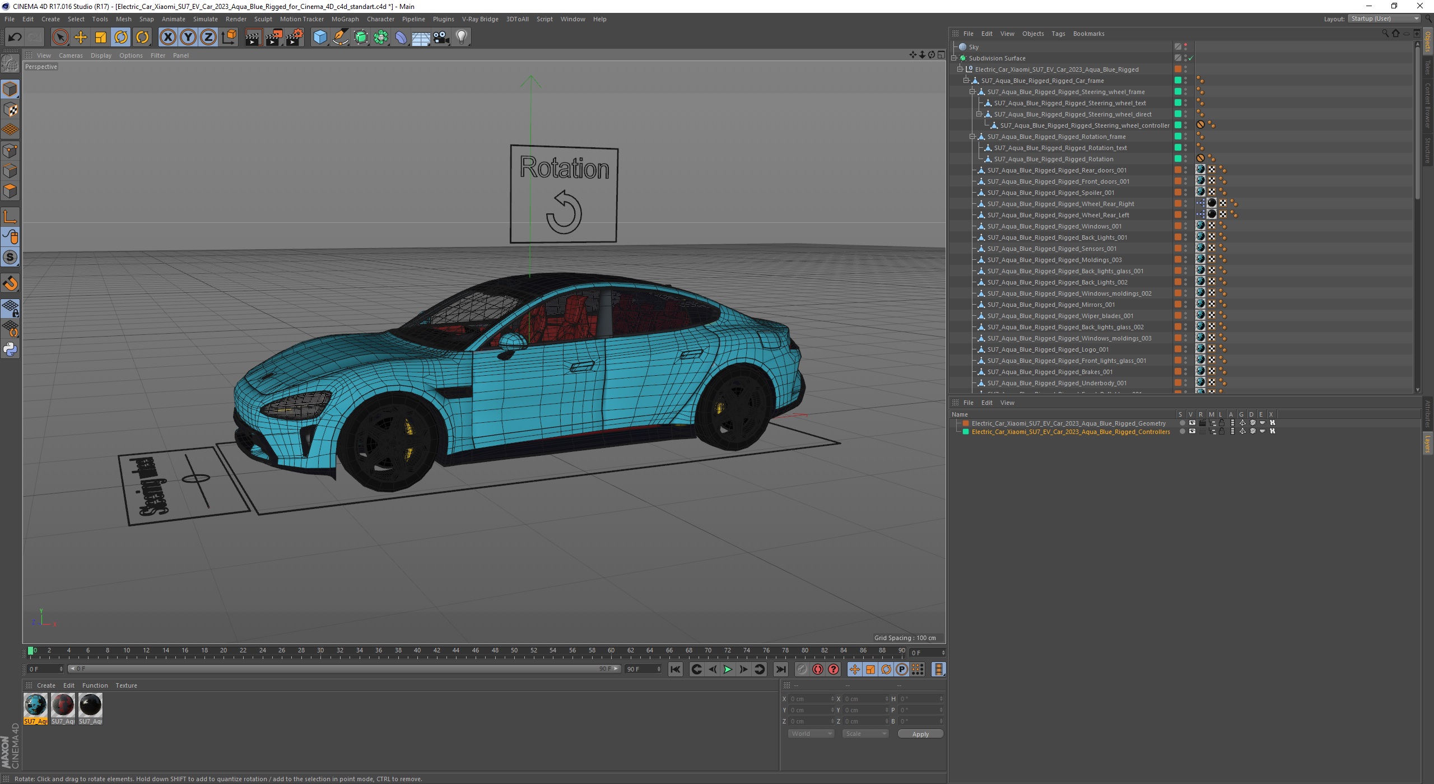The height and width of the screenshot is (784, 1434).
Task: Click frame 44 on the timeline
Action: pos(456,651)
